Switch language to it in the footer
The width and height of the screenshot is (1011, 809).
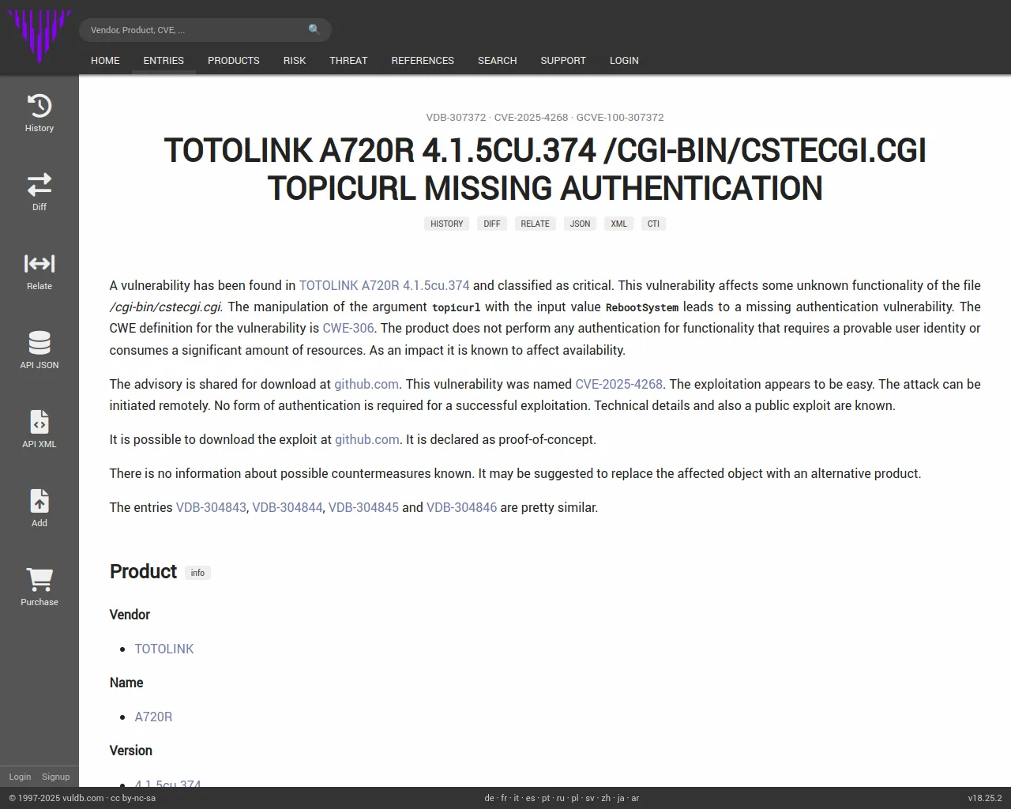(517, 798)
